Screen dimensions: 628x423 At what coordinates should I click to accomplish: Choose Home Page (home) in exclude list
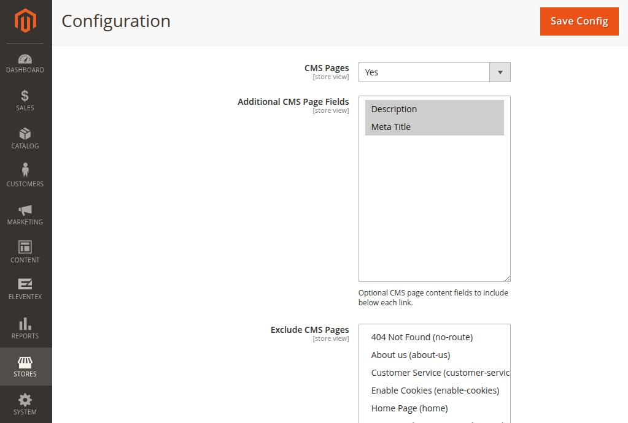(409, 408)
